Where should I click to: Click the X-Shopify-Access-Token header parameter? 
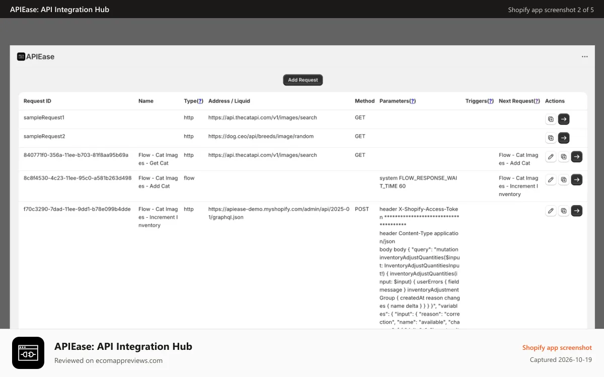click(x=419, y=217)
